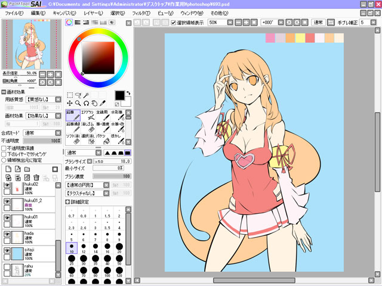Delete the selected layer with trash icon
Image resolution: width=382 pixels, height=286 pixels.
coord(36,178)
